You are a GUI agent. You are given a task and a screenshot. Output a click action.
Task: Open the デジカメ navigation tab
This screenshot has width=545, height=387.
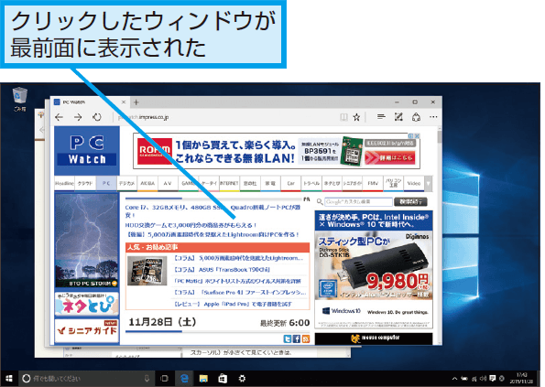[126, 183]
